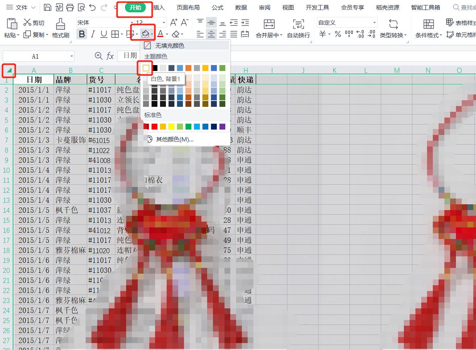Toggle Bold formatting button

coord(82,35)
